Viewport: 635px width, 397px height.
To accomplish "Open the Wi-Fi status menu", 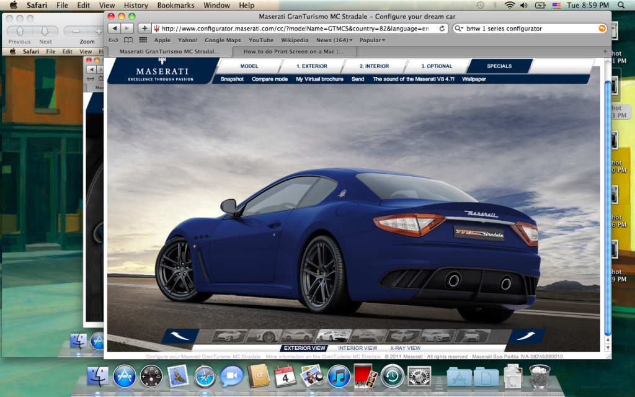I will pos(510,5).
